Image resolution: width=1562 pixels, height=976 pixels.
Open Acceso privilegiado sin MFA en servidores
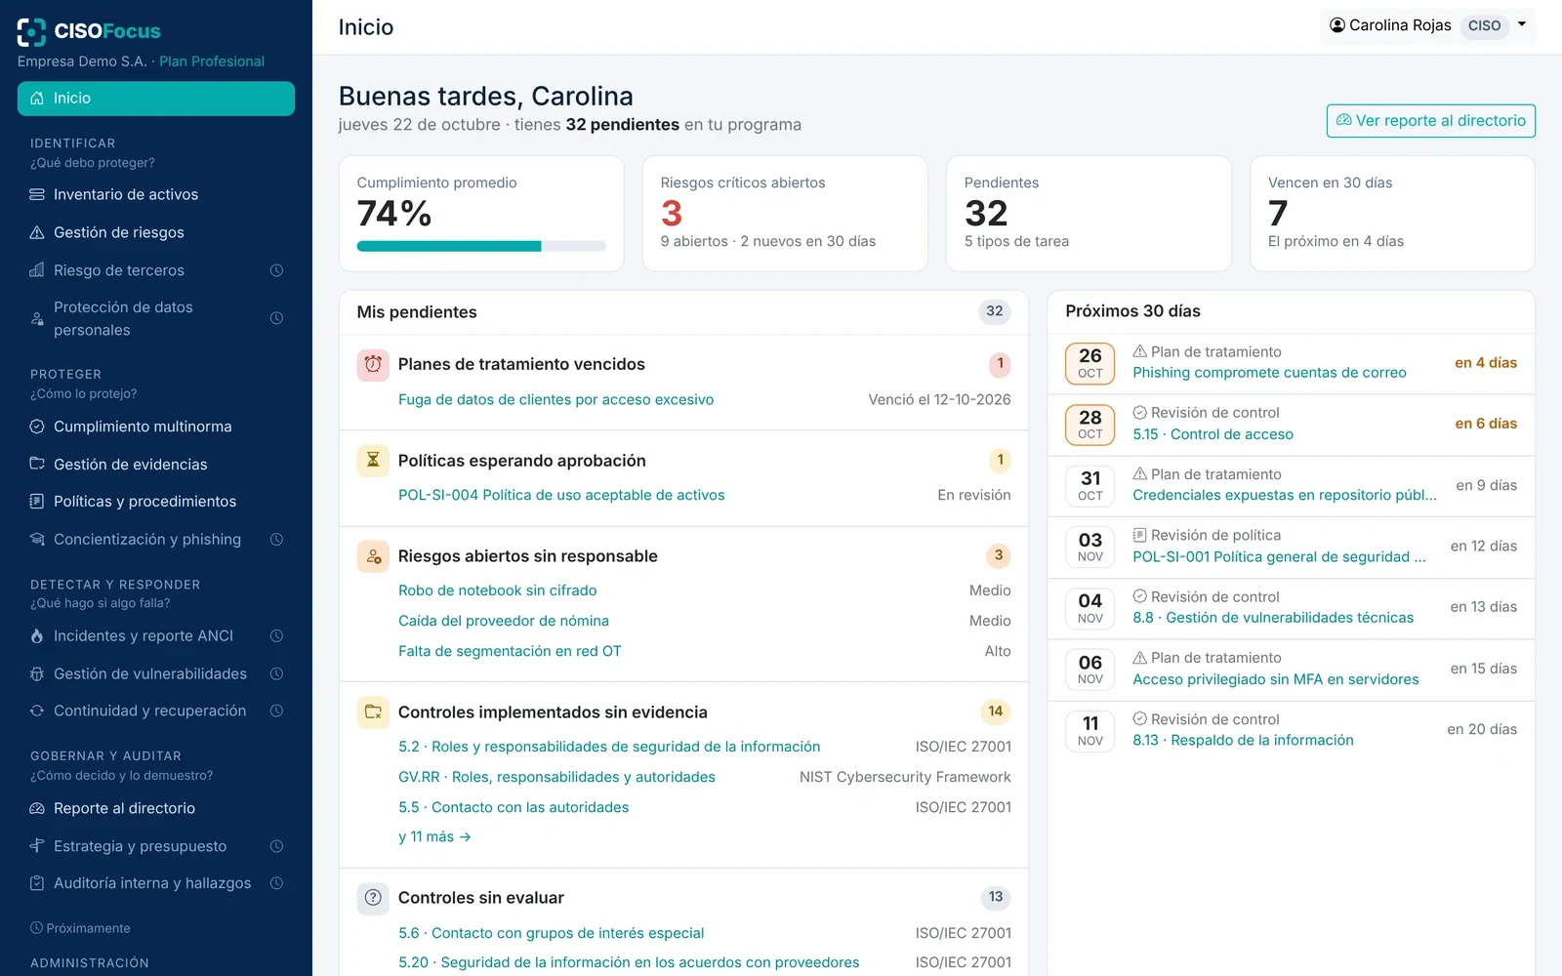[x=1276, y=680]
